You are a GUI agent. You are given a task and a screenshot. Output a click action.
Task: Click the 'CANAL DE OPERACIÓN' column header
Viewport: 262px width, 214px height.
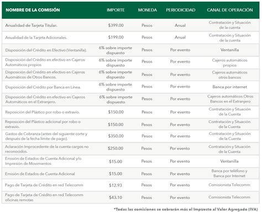230,10
